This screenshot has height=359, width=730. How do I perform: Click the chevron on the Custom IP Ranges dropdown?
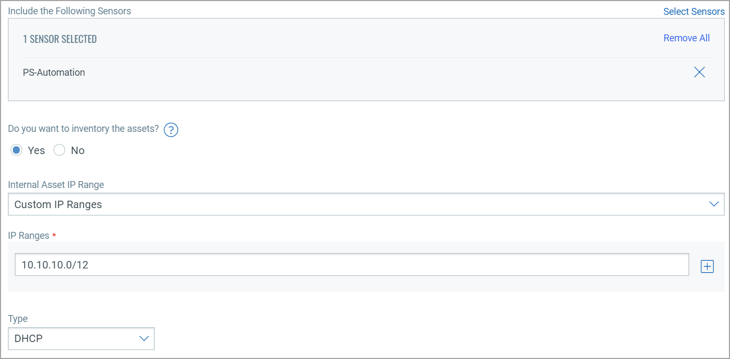click(714, 204)
